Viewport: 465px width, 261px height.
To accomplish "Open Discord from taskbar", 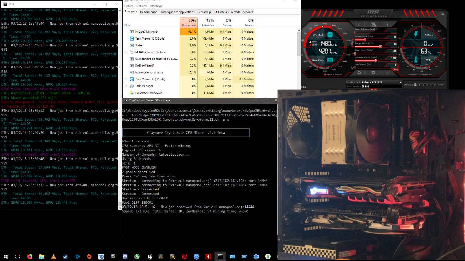I will (125, 256).
